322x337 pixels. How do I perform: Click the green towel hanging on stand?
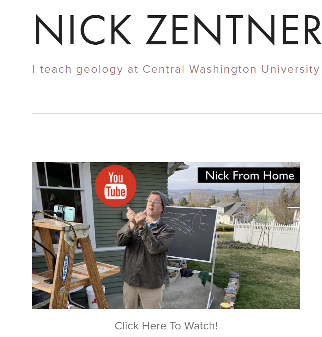(204, 277)
